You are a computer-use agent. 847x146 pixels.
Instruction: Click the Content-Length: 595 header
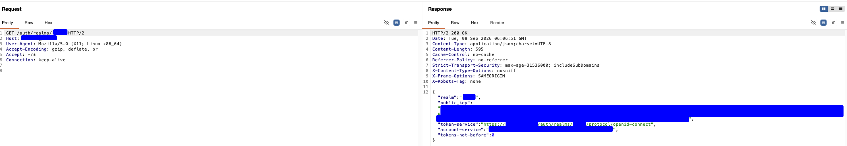click(458, 49)
